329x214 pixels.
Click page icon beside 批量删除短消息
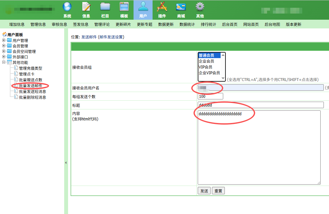coord(16,97)
